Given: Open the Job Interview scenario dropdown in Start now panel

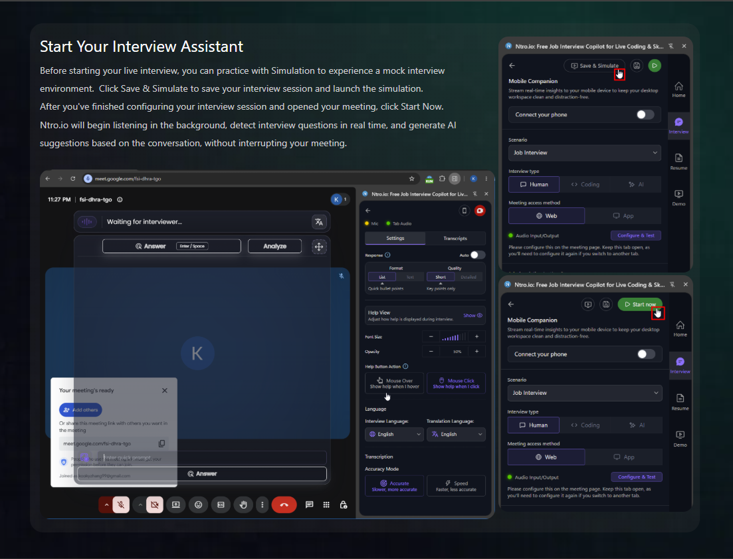Looking at the screenshot, I should 585,393.
